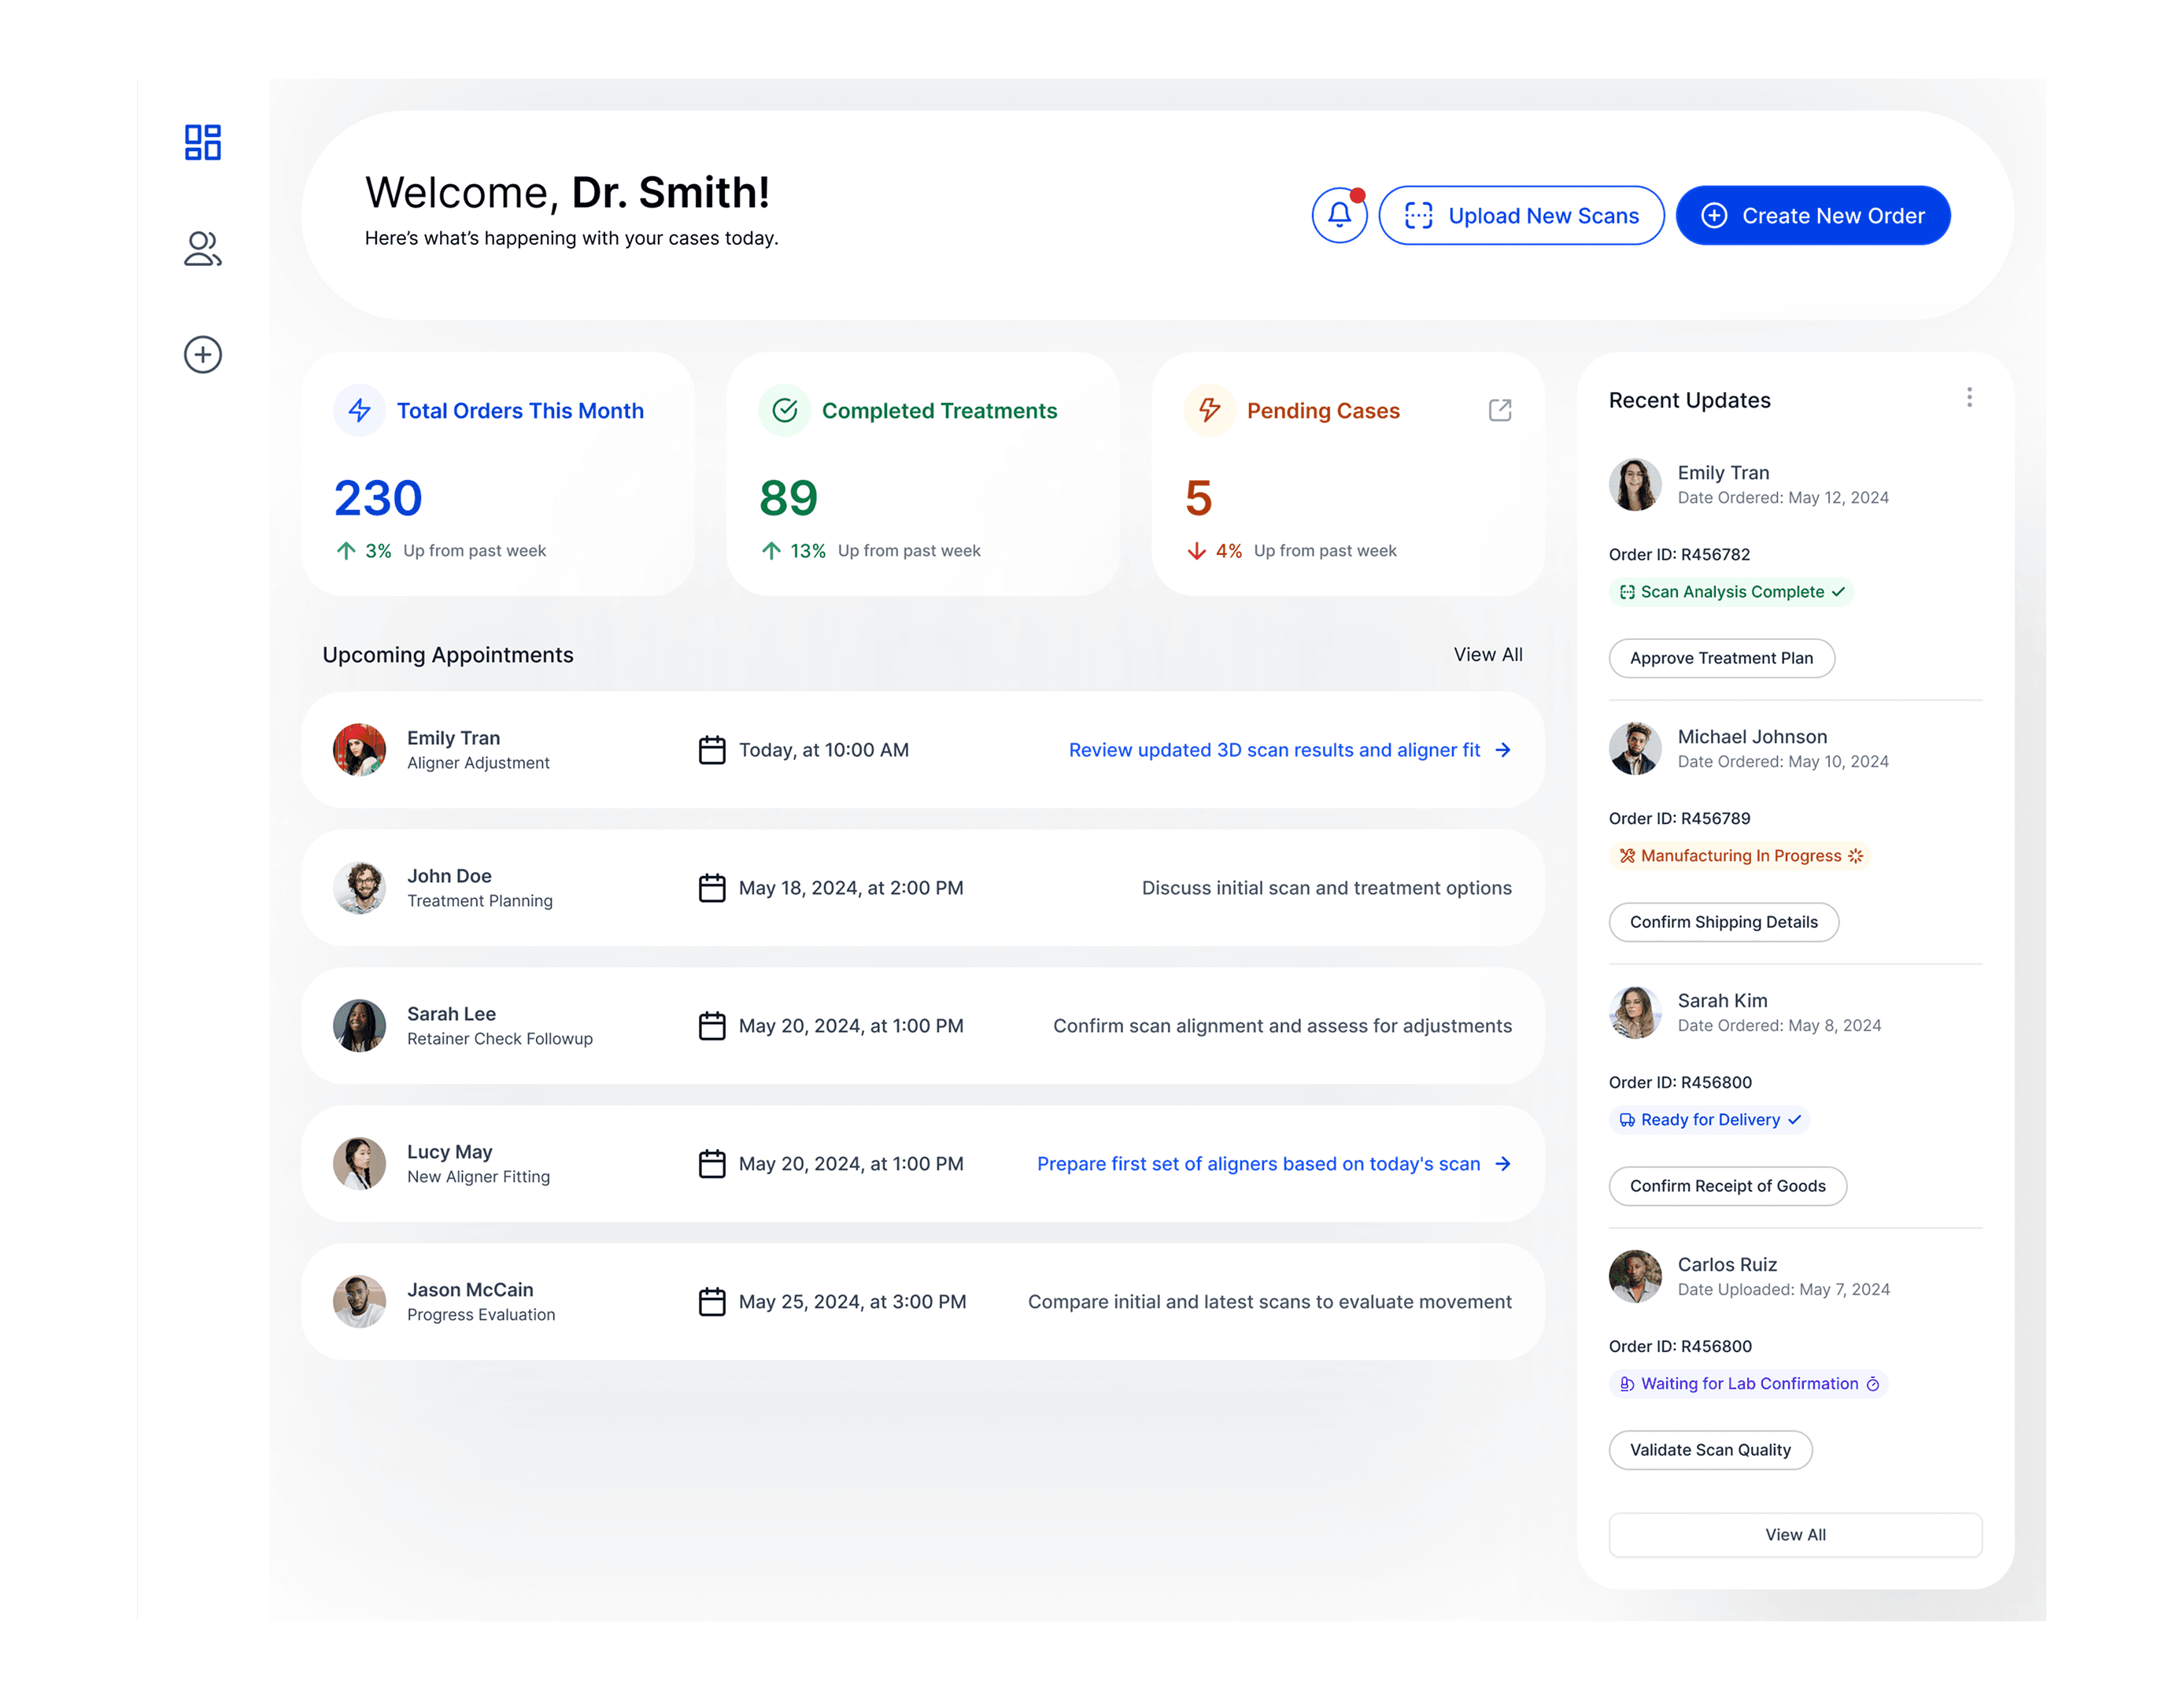Image resolution: width=2184 pixels, height=1700 pixels.
Task: Click the Completed Treatments checkmark icon
Action: 785,410
